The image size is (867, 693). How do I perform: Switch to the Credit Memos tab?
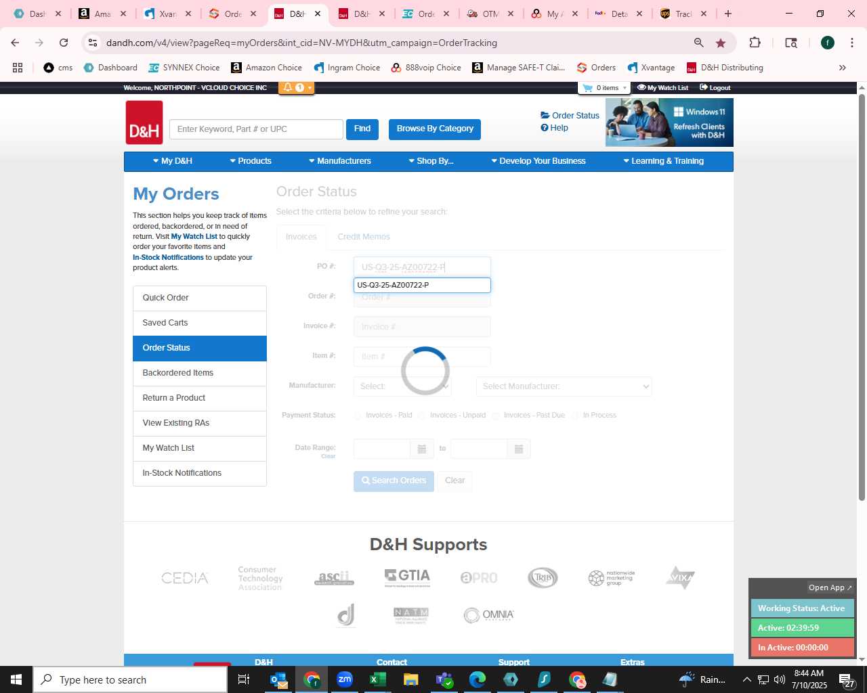click(364, 237)
